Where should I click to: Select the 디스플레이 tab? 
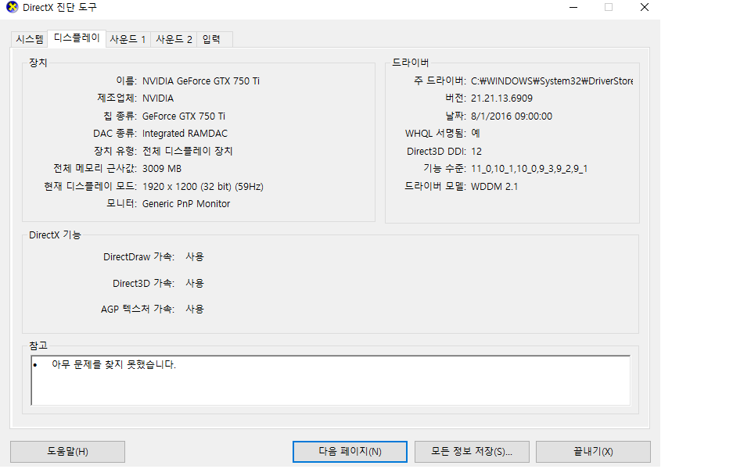pos(76,38)
